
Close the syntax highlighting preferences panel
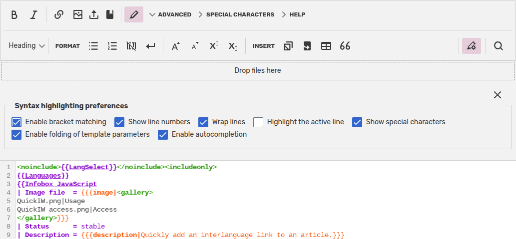(x=498, y=95)
